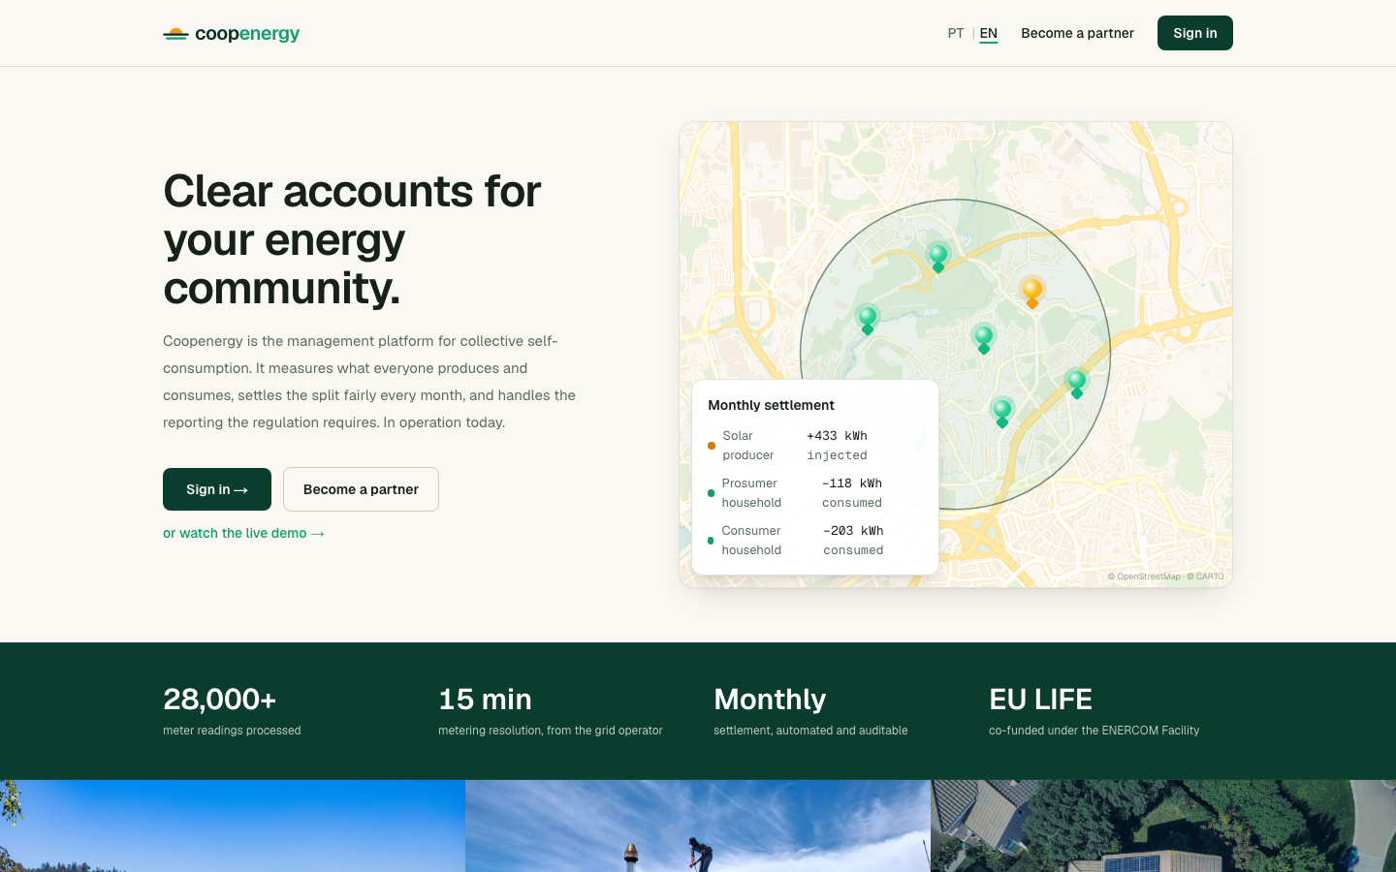This screenshot has width=1396, height=872.
Task: Click the topmost green map pin
Action: click(x=938, y=259)
